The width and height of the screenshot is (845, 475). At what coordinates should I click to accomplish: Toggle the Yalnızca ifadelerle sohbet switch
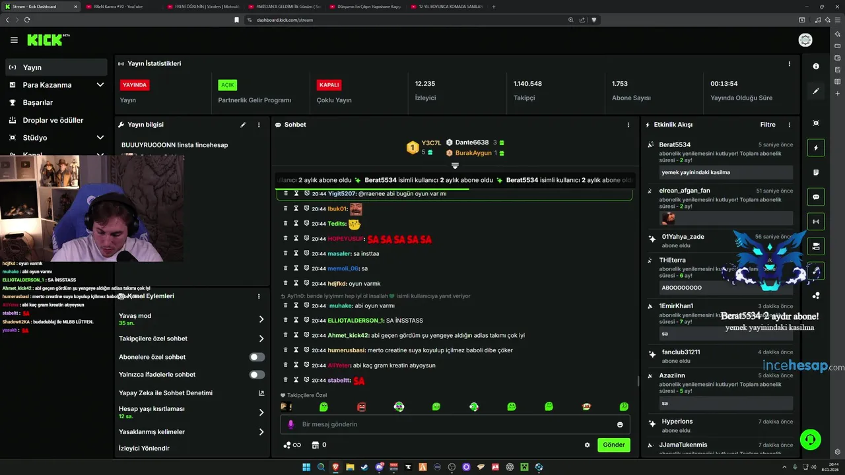coord(257,375)
